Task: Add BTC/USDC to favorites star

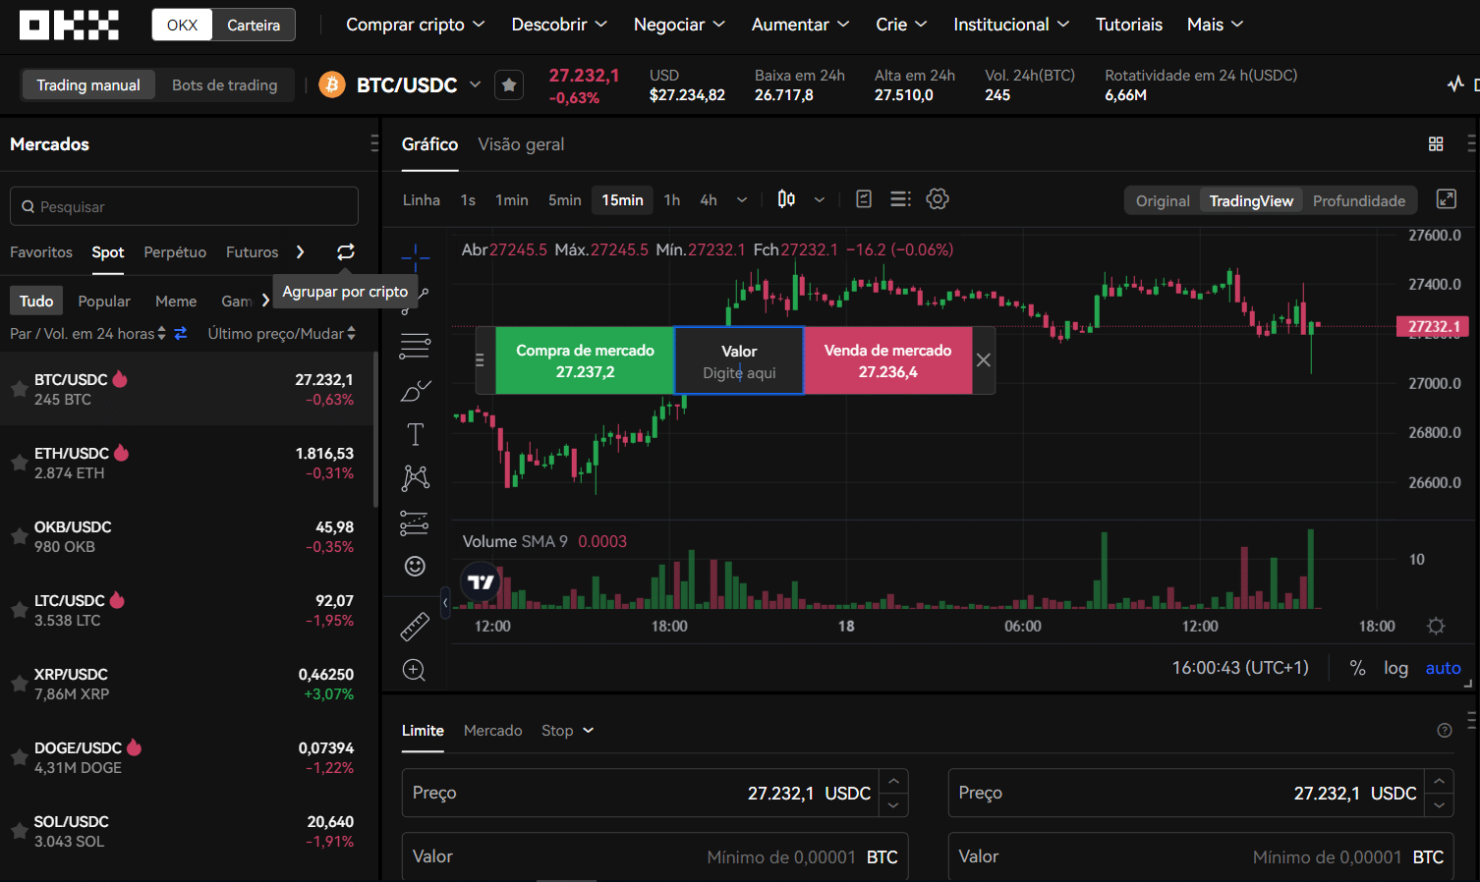Action: [x=509, y=85]
